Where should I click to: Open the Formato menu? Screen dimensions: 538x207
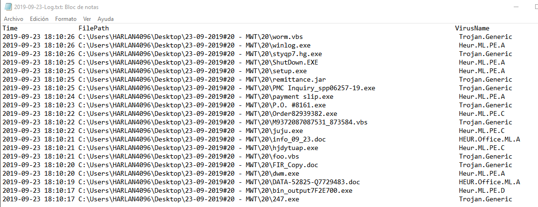point(66,19)
